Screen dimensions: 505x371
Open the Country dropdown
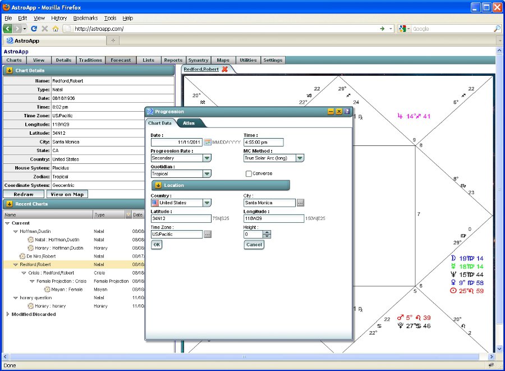(x=207, y=203)
